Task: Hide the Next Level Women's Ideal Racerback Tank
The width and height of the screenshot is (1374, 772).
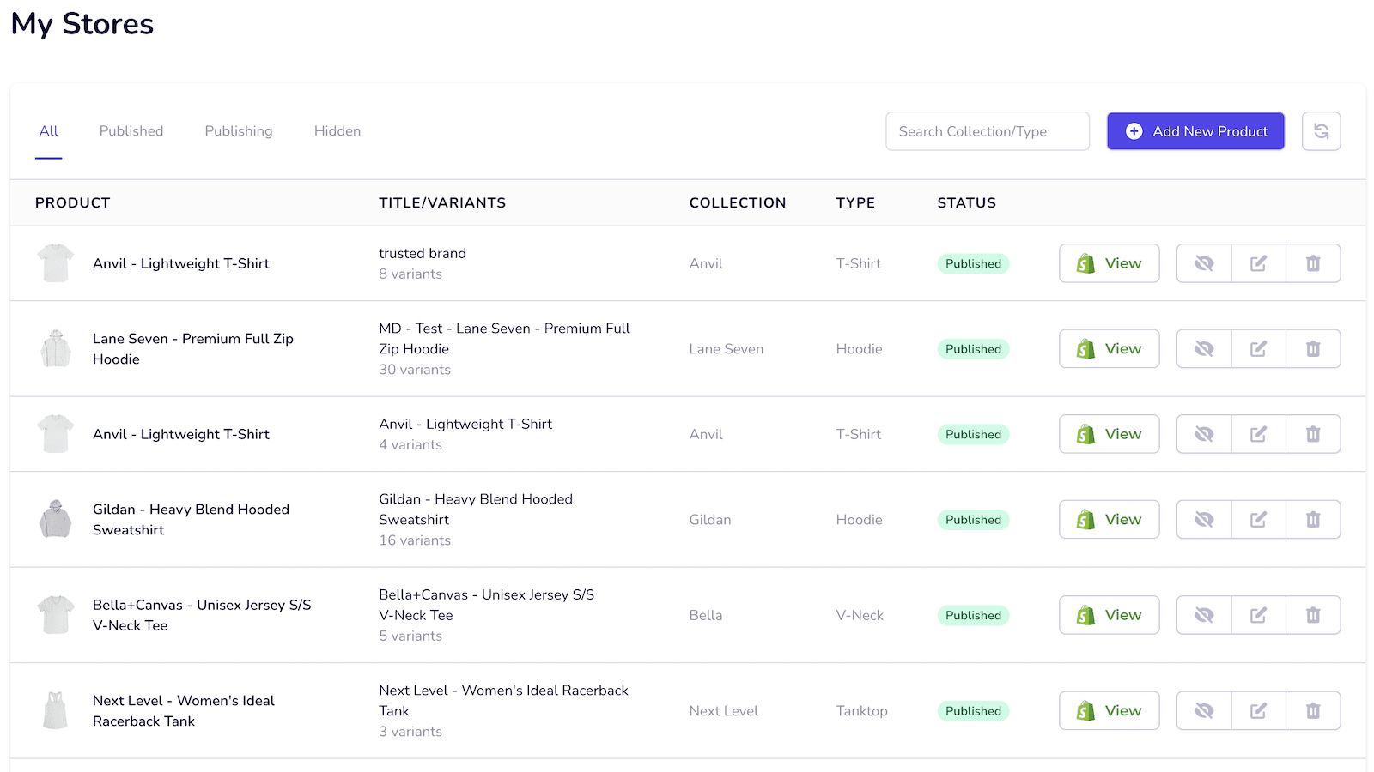Action: pos(1203,710)
